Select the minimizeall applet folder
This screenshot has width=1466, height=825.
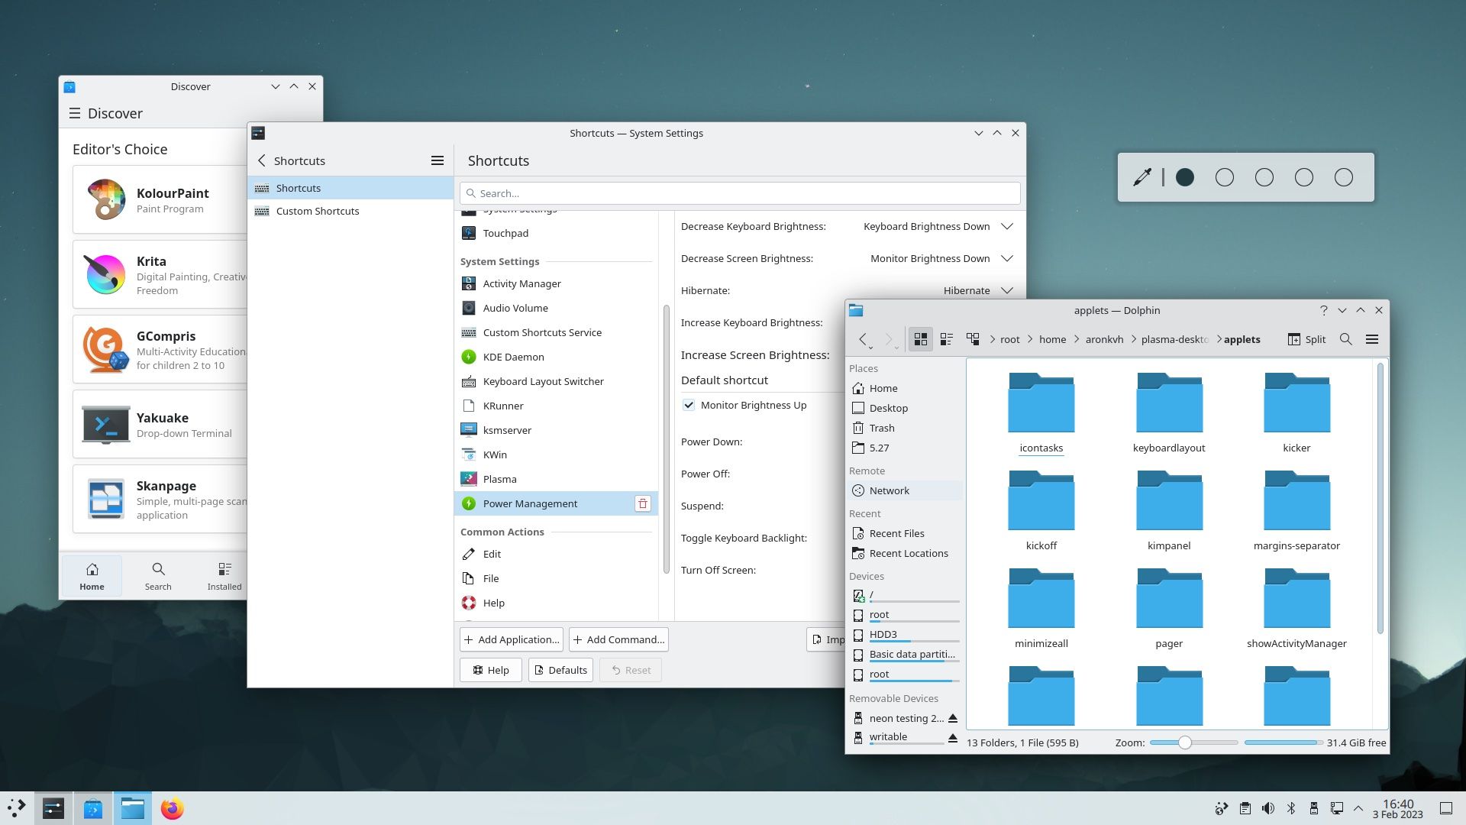tap(1041, 603)
